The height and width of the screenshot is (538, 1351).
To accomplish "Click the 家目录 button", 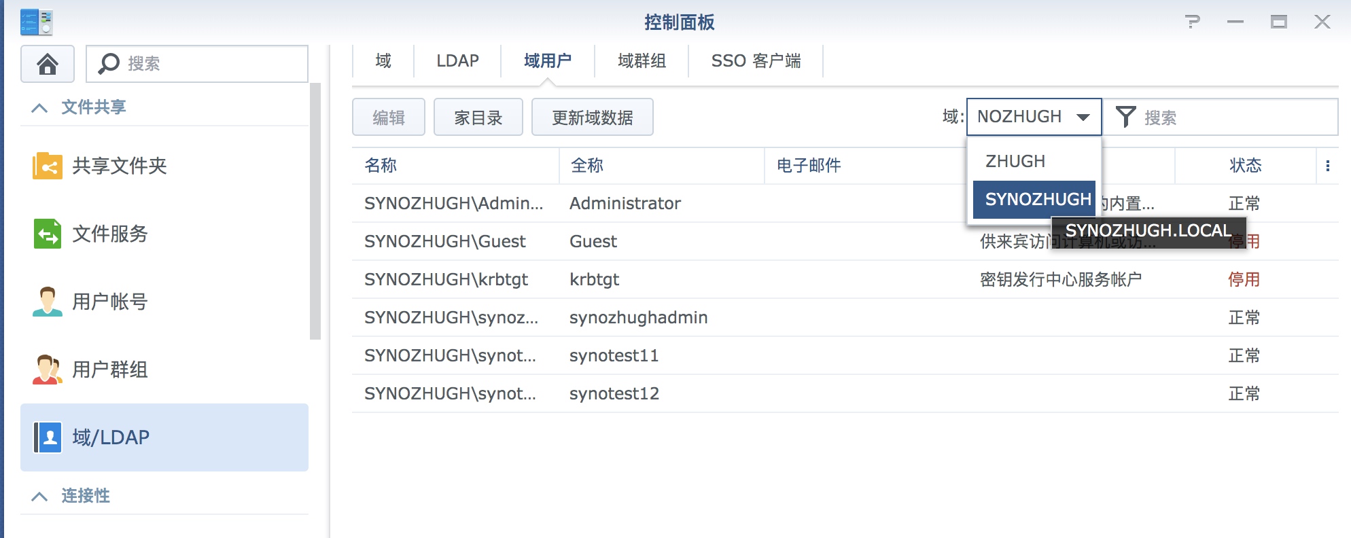I will 478,118.
